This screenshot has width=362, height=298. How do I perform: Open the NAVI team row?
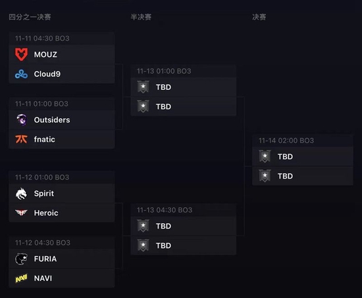tap(62, 278)
